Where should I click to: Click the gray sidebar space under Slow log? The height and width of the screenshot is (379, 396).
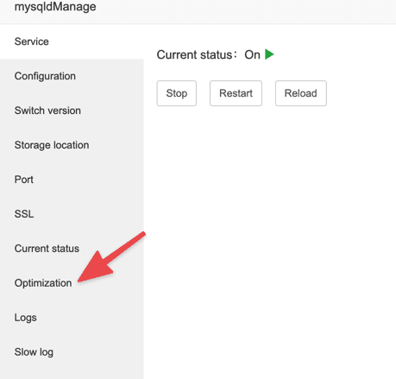(x=72, y=374)
